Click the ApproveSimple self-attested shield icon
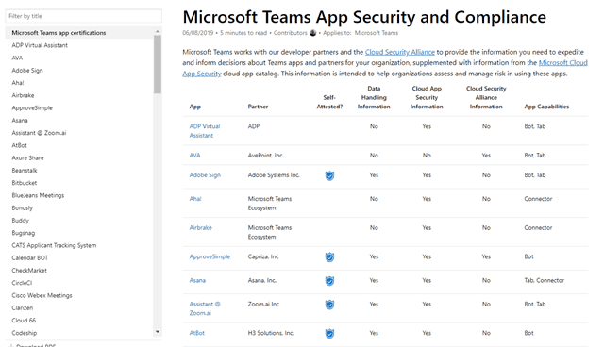This screenshot has width=604, height=347. (x=329, y=257)
